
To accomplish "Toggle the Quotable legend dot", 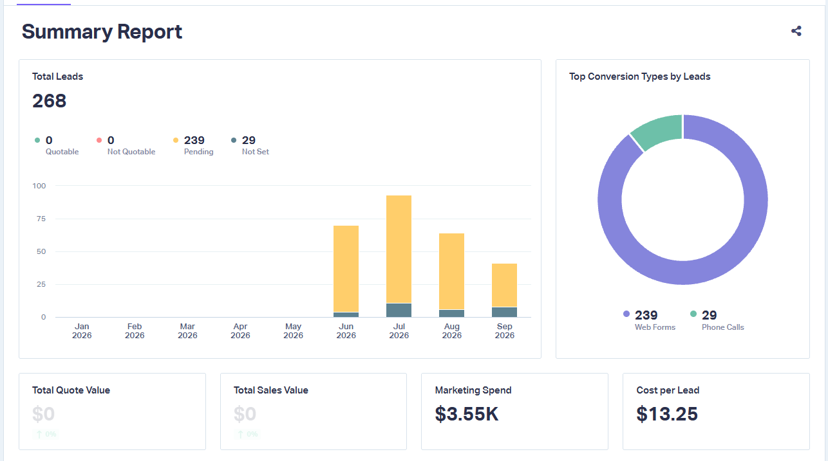I will [x=37, y=140].
